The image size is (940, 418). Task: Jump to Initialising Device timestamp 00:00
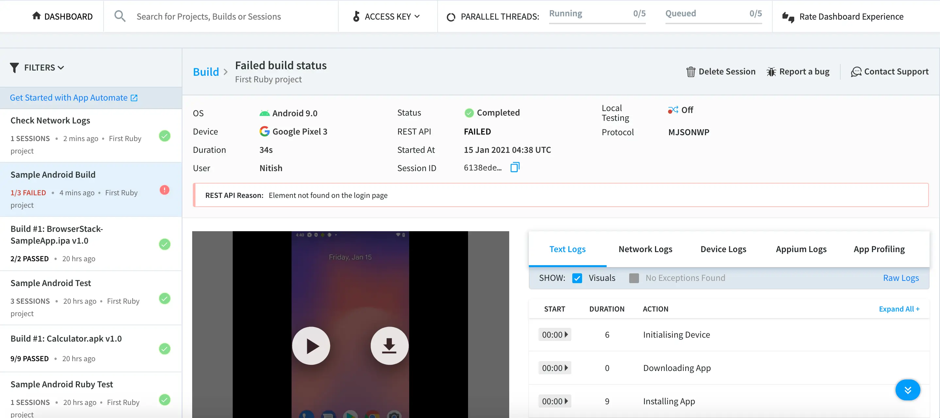click(554, 335)
